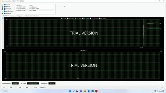This screenshot has width=166, height=93.
Task: Click the Stop button
Action: click(11, 87)
